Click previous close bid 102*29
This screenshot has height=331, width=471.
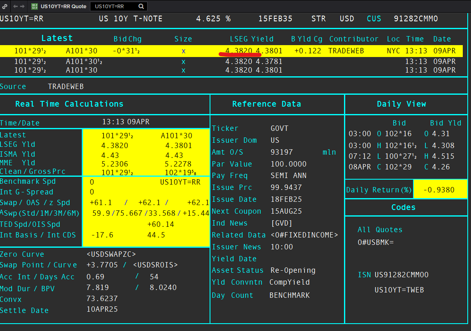[x=398, y=167]
